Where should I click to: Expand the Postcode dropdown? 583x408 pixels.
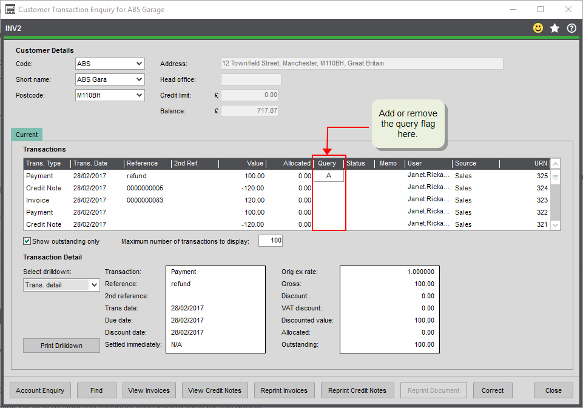pos(140,95)
